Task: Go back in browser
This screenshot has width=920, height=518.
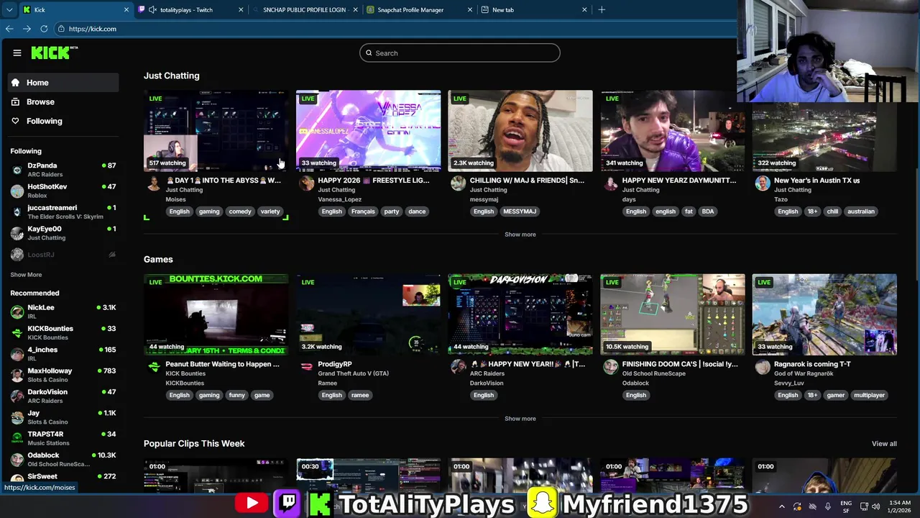Action: (9, 29)
